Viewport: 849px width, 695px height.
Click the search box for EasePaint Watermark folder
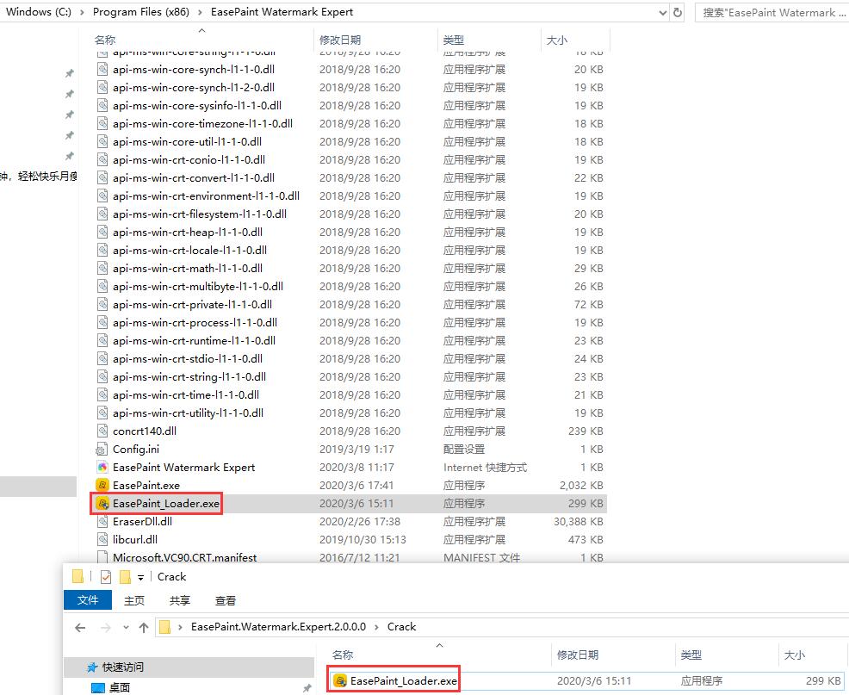tap(771, 12)
